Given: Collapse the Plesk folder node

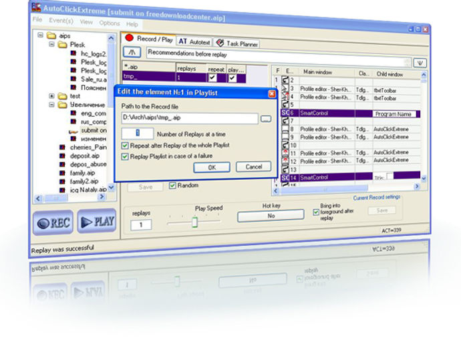Looking at the screenshot, I should (51, 44).
